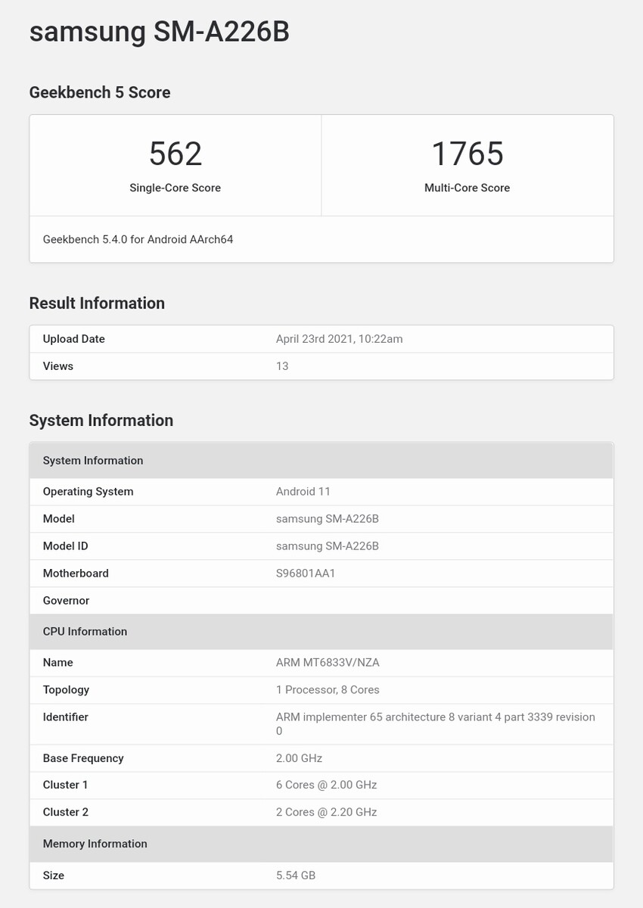Select the CPU name "ARM MT6833V/NZA"
The width and height of the screenshot is (643, 908).
click(x=328, y=663)
